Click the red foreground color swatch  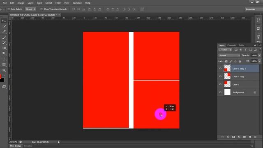pyautogui.click(x=0, y=76)
